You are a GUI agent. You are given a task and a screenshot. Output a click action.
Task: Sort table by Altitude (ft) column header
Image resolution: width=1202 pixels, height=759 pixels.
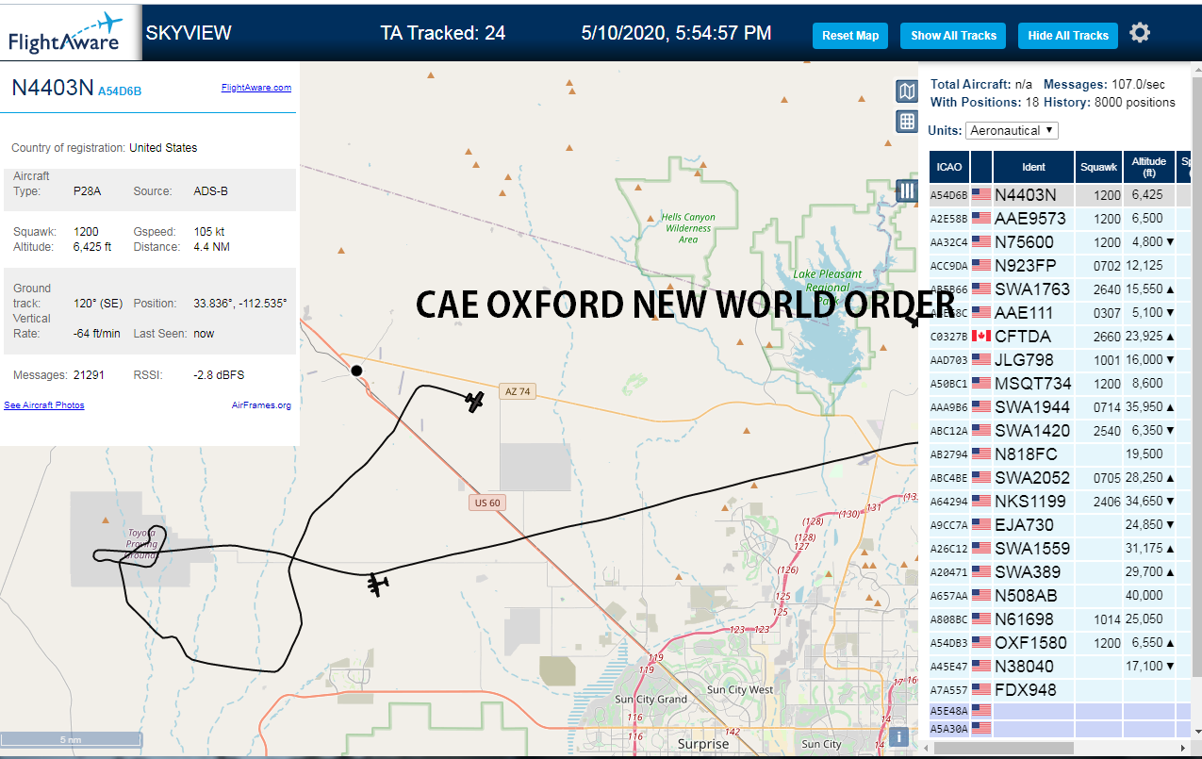[1149, 167]
